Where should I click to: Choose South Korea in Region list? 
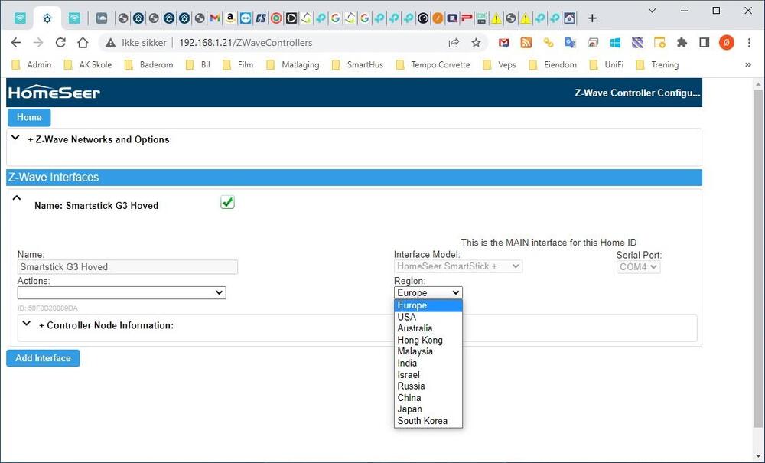click(x=422, y=421)
